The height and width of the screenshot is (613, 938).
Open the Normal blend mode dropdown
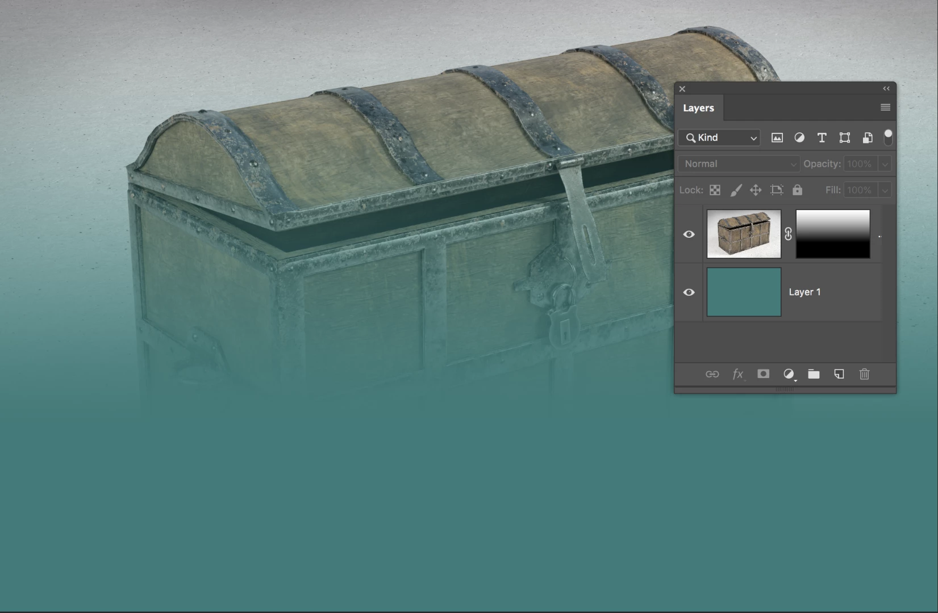click(x=739, y=163)
